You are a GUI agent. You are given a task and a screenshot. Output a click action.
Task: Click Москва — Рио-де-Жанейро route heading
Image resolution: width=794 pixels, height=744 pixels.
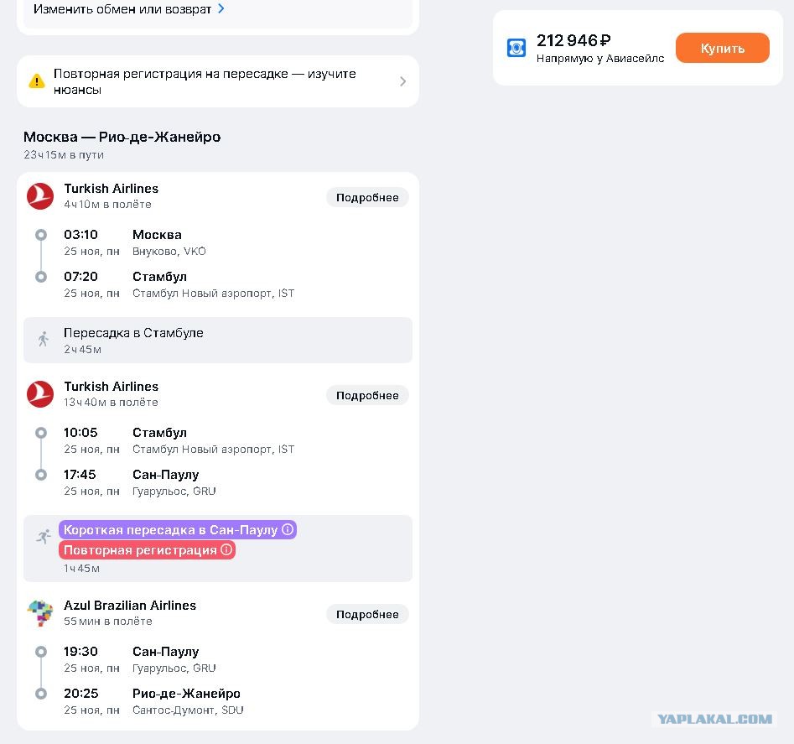[x=122, y=137]
